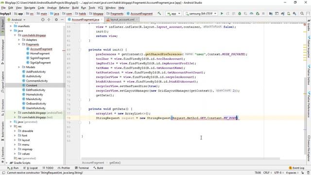Open the Project Structure folder icon
The width and height of the screenshot is (311, 175).
coord(271,14)
